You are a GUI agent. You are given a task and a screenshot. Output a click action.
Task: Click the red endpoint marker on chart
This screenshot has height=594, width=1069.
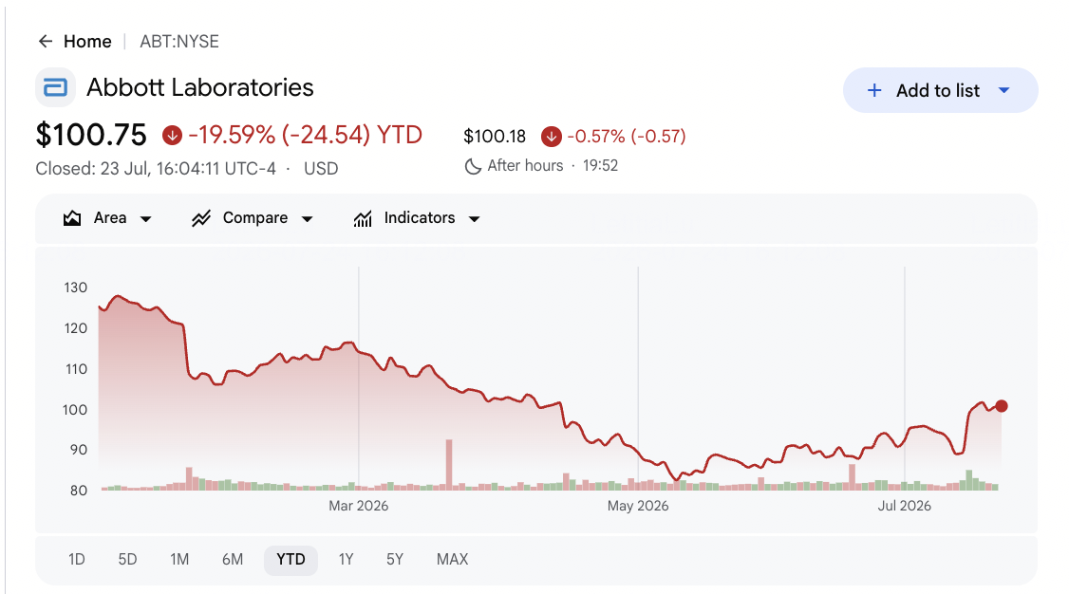tap(1001, 406)
